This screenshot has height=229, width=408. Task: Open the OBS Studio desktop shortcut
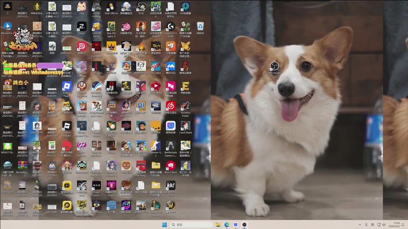coord(274,66)
